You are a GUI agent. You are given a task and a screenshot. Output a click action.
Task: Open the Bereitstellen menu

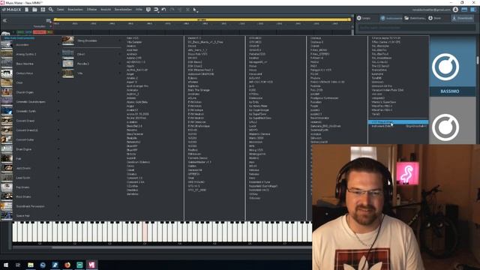coord(123,10)
